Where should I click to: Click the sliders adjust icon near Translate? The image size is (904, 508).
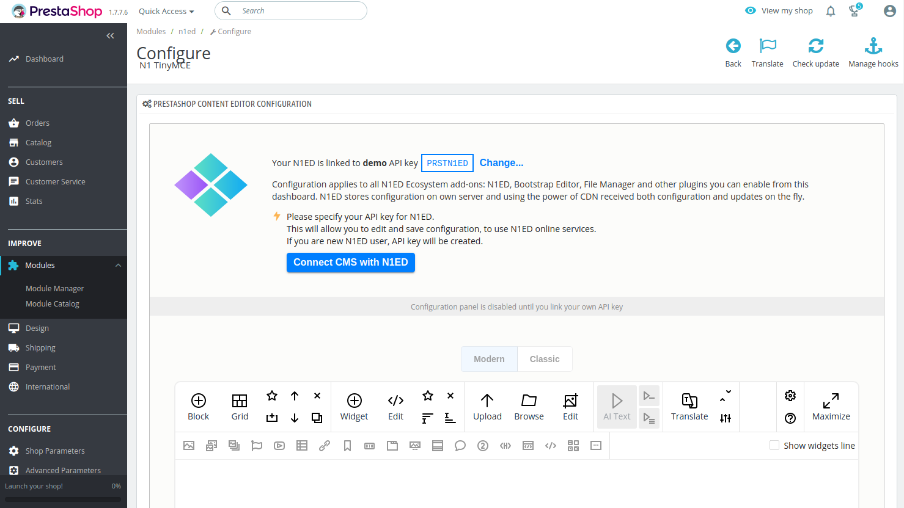(726, 418)
